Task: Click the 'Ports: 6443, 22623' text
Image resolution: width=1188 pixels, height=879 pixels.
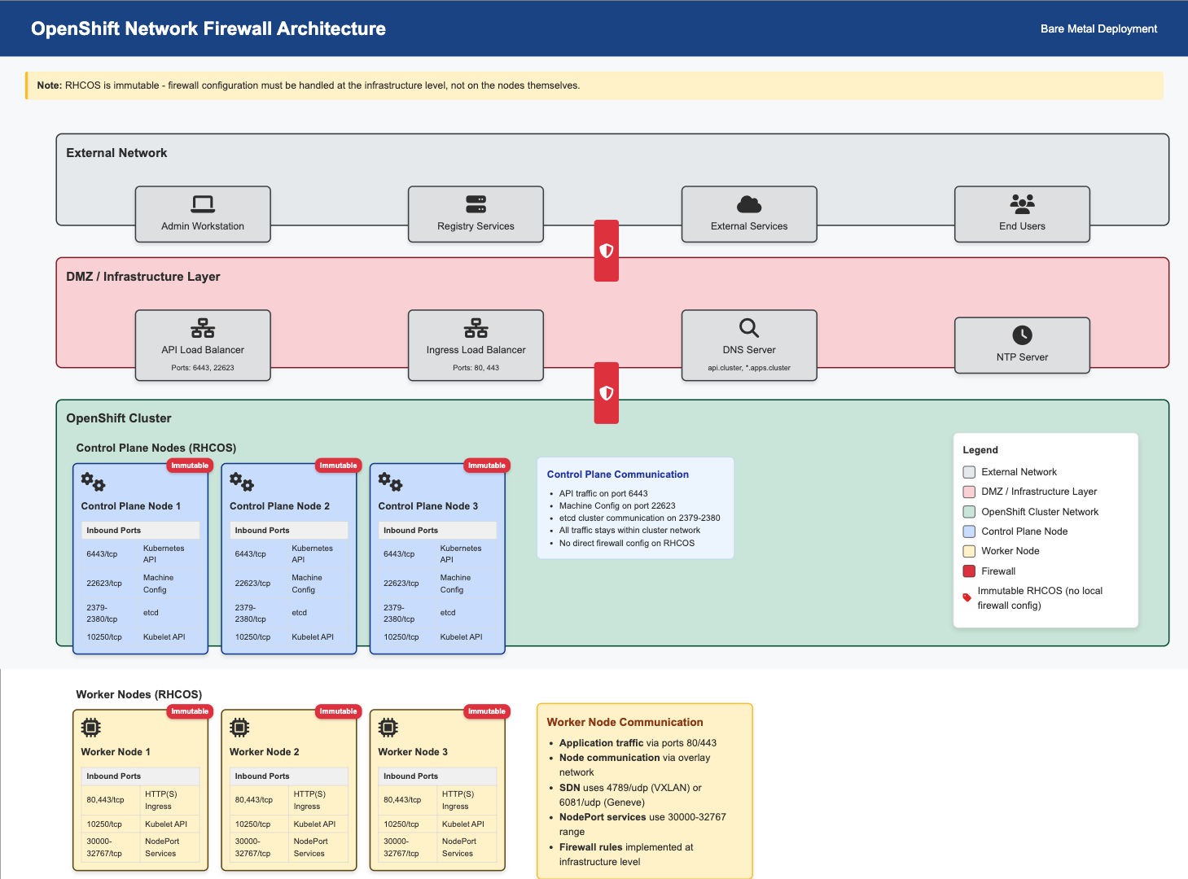Action: 203,368
